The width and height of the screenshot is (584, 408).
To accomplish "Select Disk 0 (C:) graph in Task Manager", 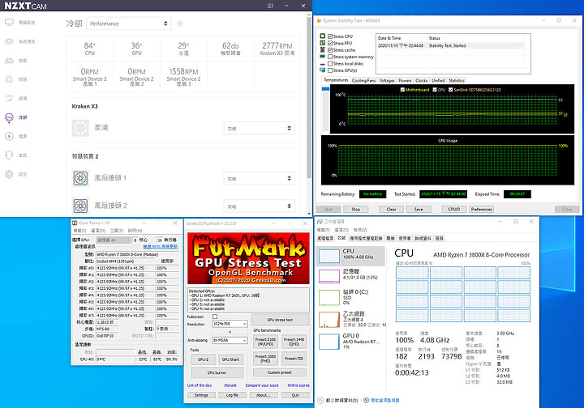I will coord(329,298).
